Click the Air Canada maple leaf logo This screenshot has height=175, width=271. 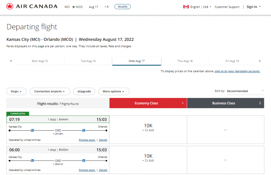tap(10, 7)
